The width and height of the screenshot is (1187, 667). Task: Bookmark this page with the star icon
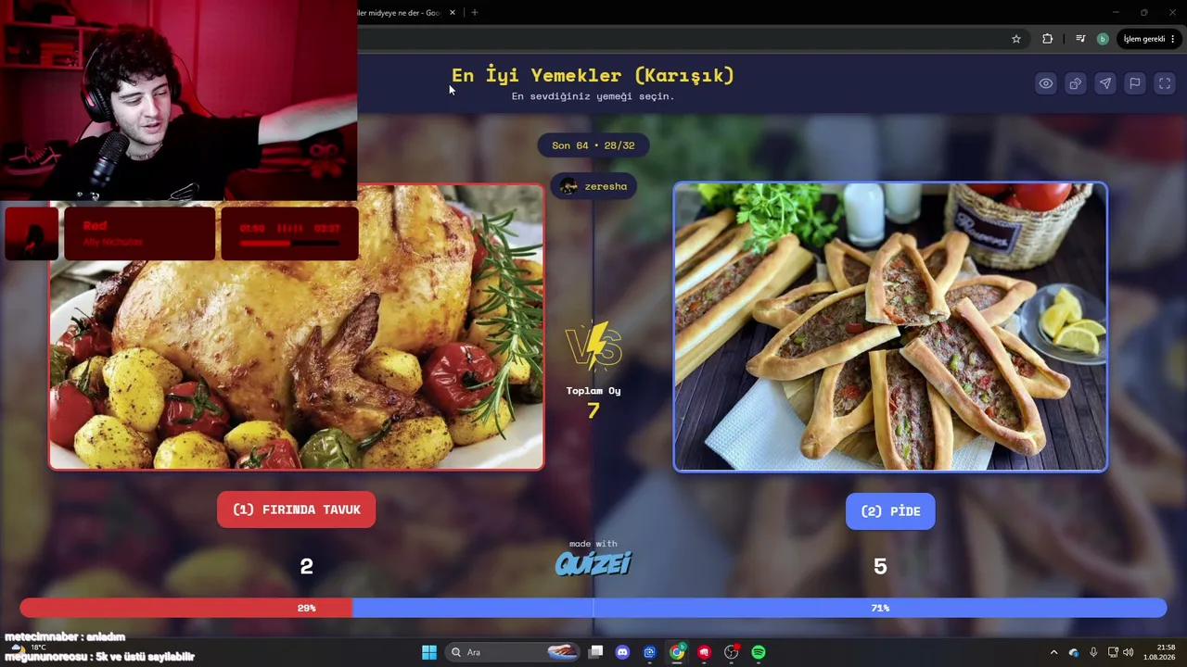1016,39
